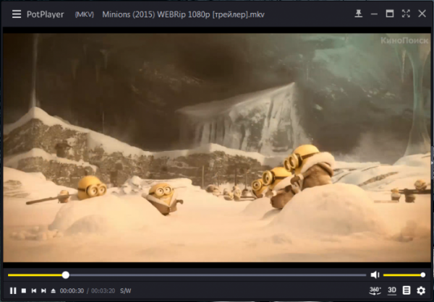Enable 360 degree video mode

point(375,290)
